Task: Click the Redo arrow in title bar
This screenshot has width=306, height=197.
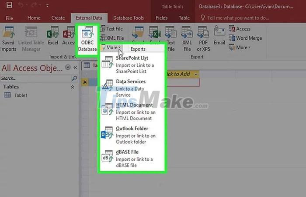Action: (x=34, y=5)
